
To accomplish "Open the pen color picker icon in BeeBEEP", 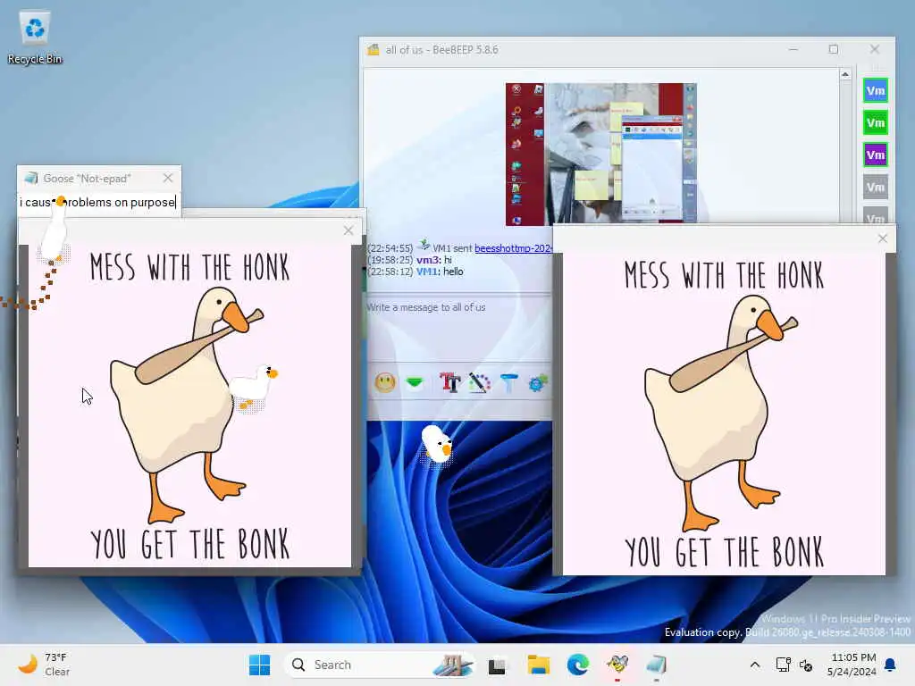I will coord(479,382).
